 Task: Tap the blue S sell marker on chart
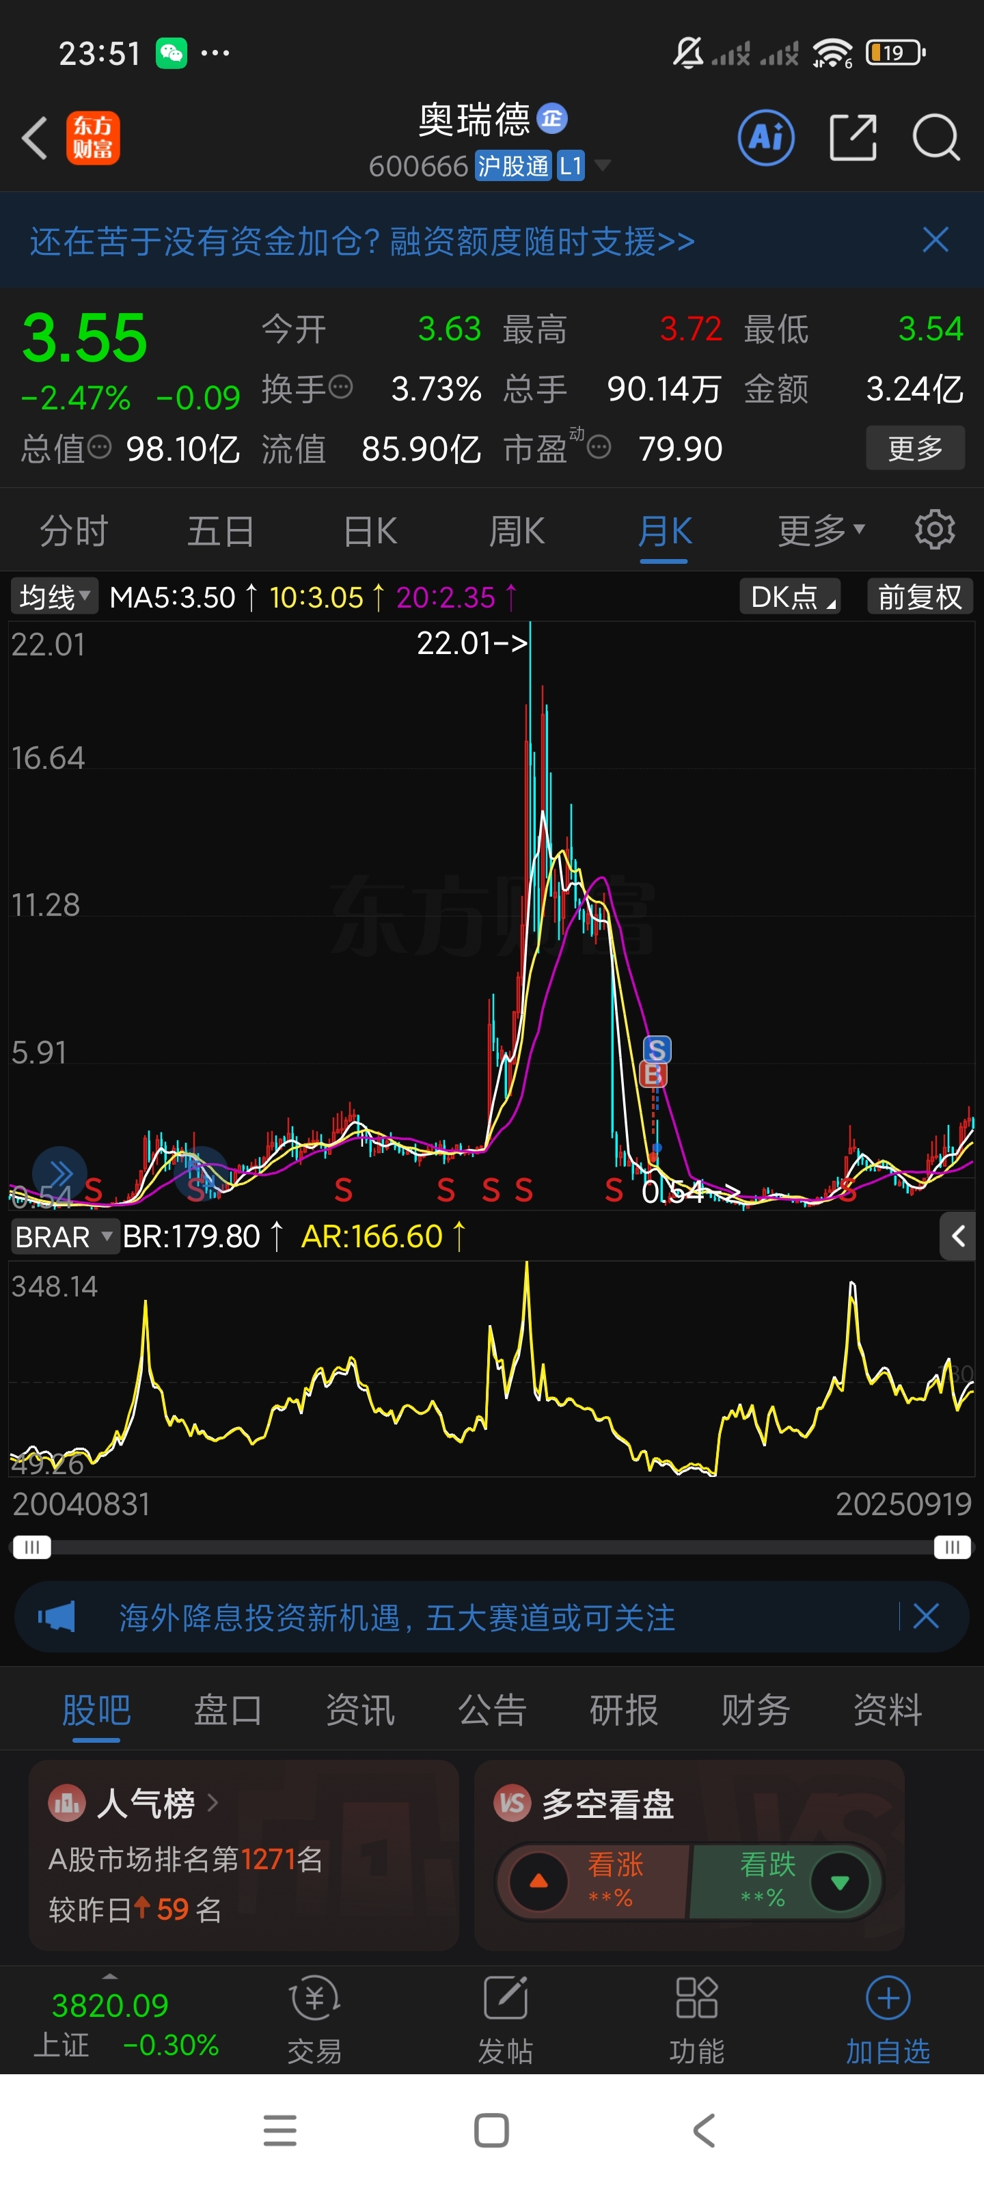click(656, 1049)
